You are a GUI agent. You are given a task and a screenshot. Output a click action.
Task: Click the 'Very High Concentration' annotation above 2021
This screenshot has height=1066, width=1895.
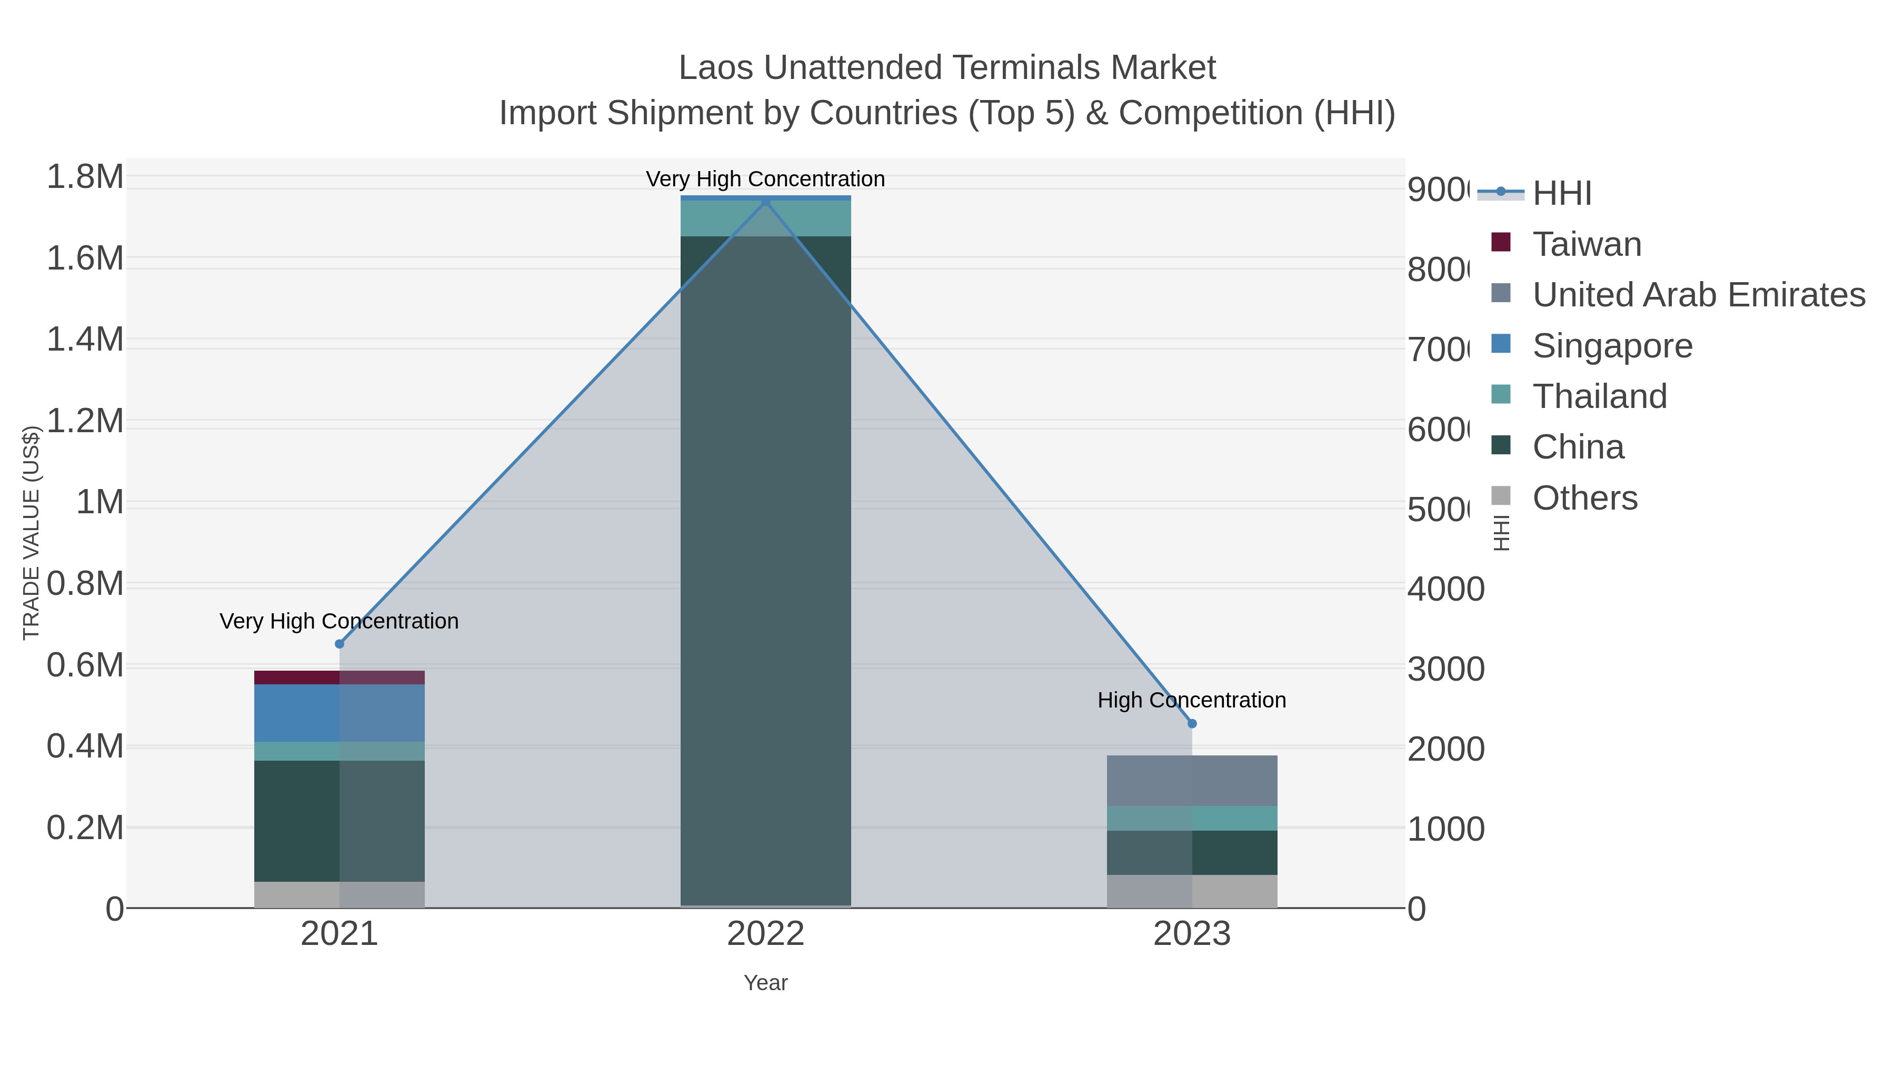point(339,621)
